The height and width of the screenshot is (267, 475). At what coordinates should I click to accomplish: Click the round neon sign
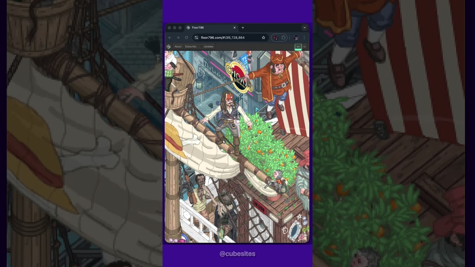click(x=239, y=77)
